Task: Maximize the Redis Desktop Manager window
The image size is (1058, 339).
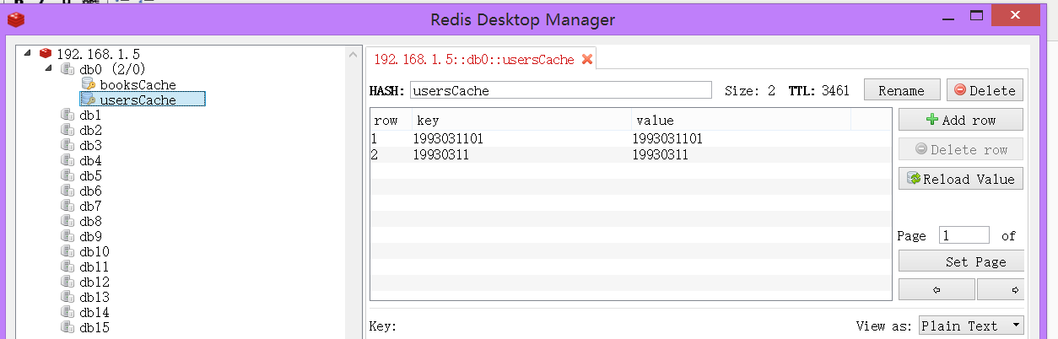Action: [x=977, y=16]
